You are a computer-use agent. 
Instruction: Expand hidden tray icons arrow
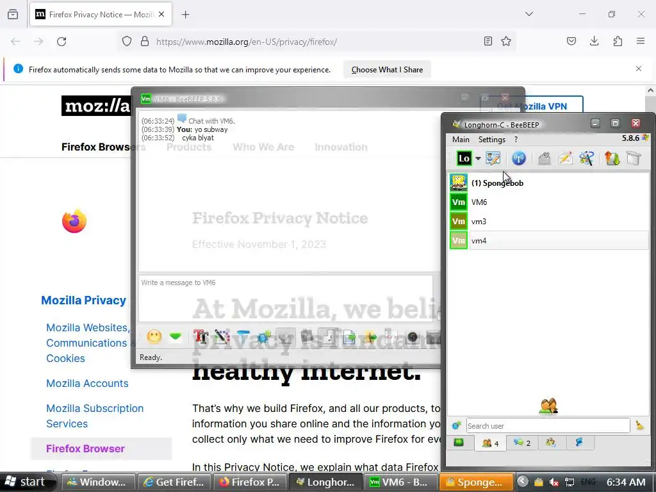tap(523, 482)
